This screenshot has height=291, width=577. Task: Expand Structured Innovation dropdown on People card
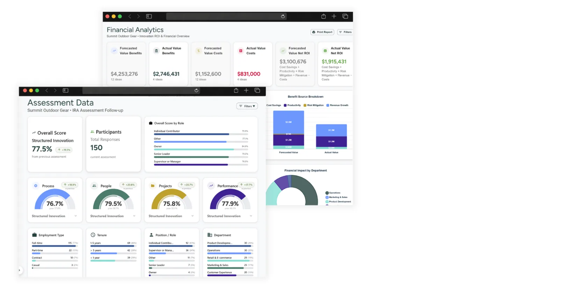click(x=134, y=216)
